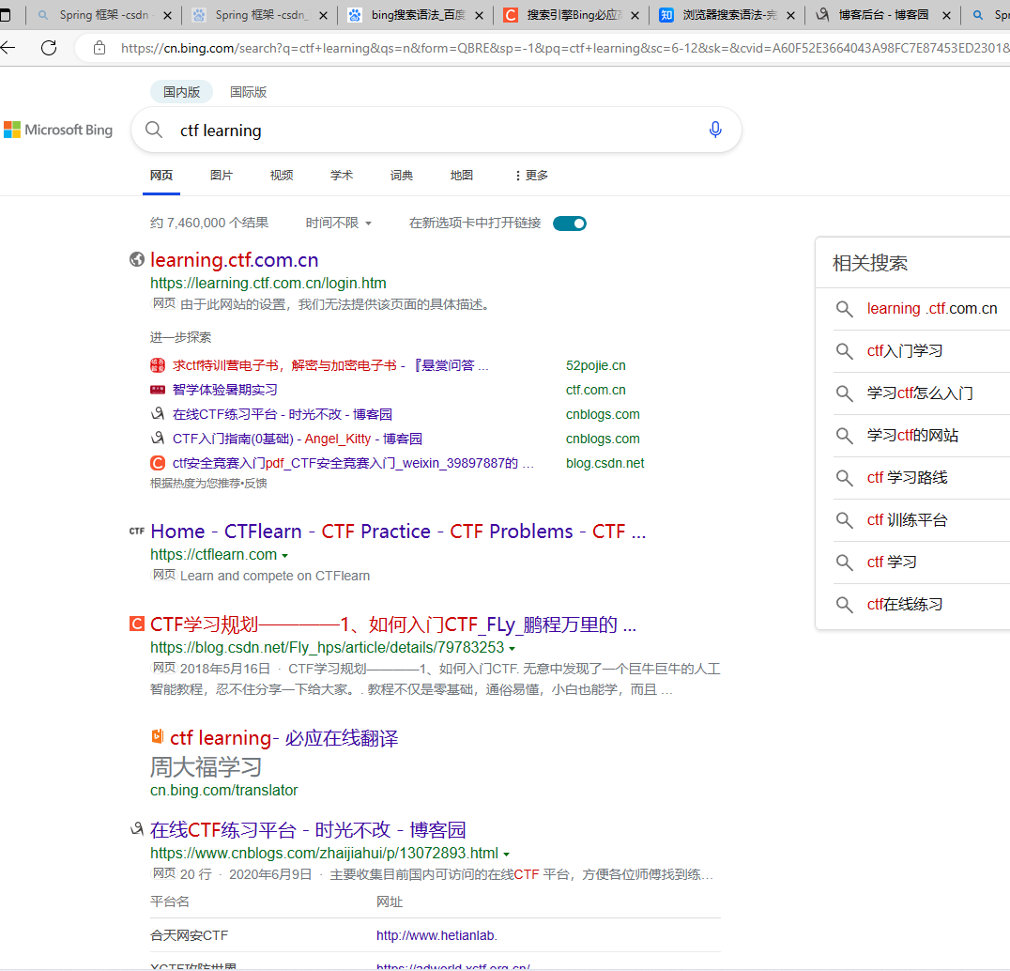This screenshot has width=1010, height=971.
Task: Click the site lock icon in address bar
Action: point(99,47)
